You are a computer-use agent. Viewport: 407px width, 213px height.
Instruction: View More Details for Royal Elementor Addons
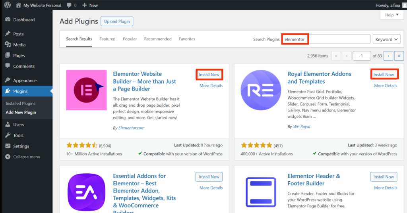click(385, 86)
